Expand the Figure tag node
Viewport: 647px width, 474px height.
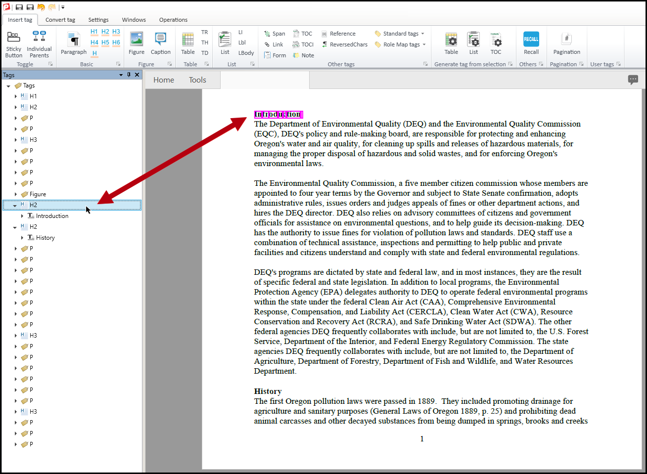pyautogui.click(x=15, y=194)
